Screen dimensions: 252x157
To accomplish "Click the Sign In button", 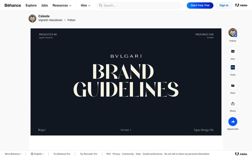I will tap(224, 5).
